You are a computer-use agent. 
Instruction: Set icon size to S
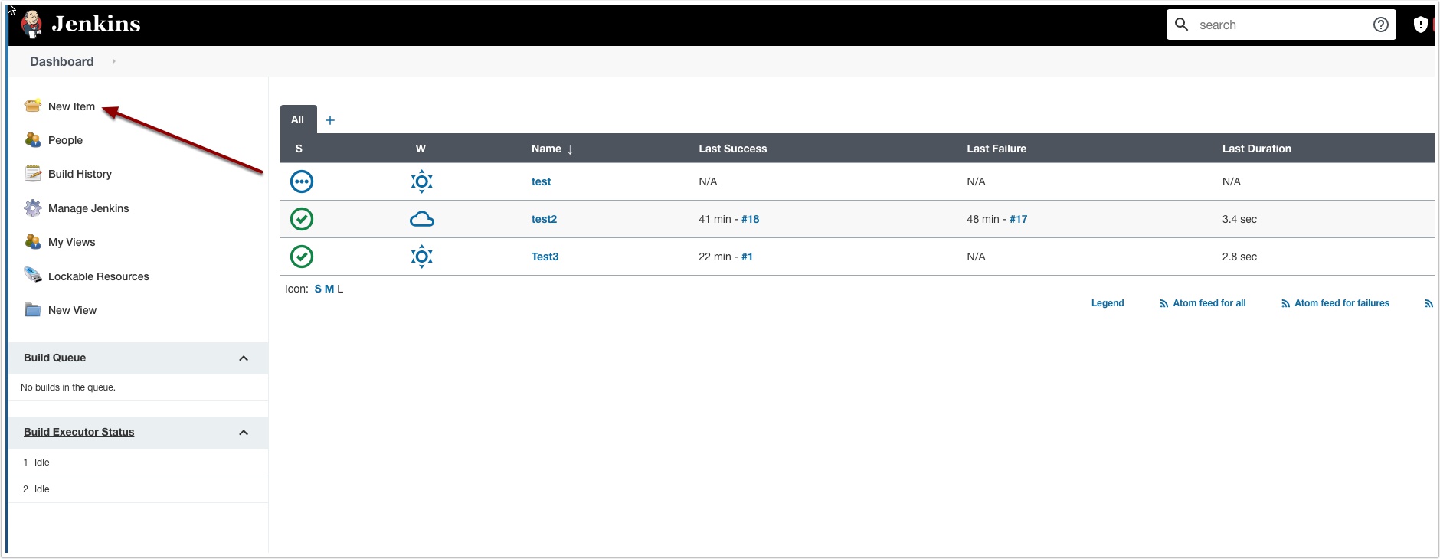coord(318,289)
